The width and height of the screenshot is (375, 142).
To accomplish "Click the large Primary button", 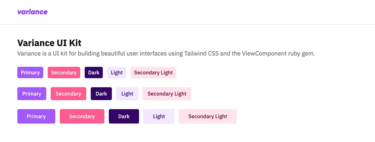I will (36, 116).
